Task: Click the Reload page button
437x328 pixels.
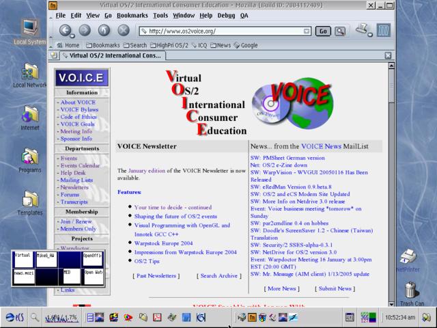Action: pos(104,30)
